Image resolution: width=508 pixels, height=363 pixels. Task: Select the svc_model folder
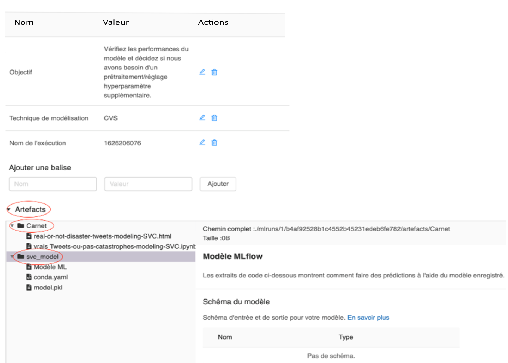pyautogui.click(x=42, y=257)
